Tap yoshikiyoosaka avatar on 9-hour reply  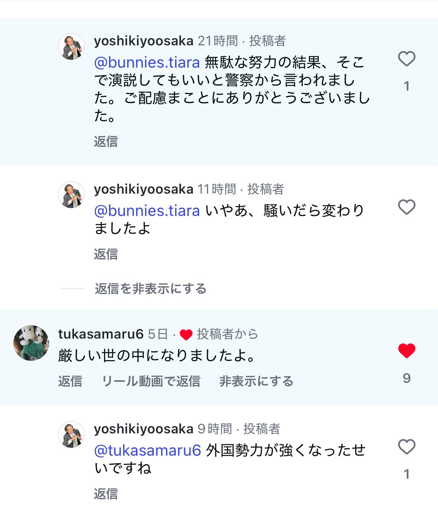pyautogui.click(x=71, y=434)
